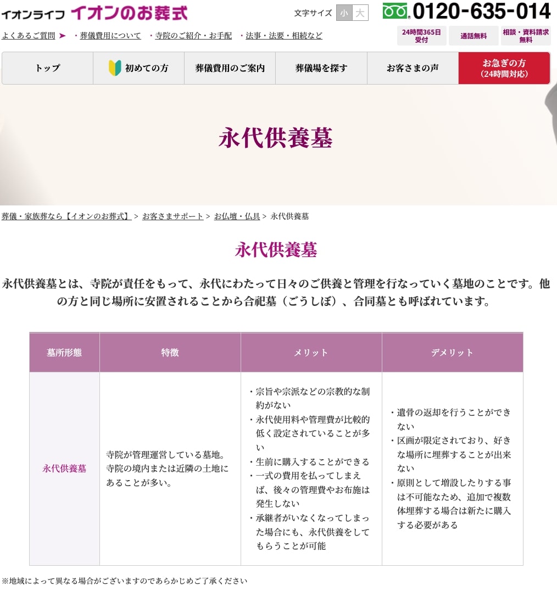The height and width of the screenshot is (602, 557).
Task: Click the 相談・資料請求 無料 badge
Action: tap(526, 36)
